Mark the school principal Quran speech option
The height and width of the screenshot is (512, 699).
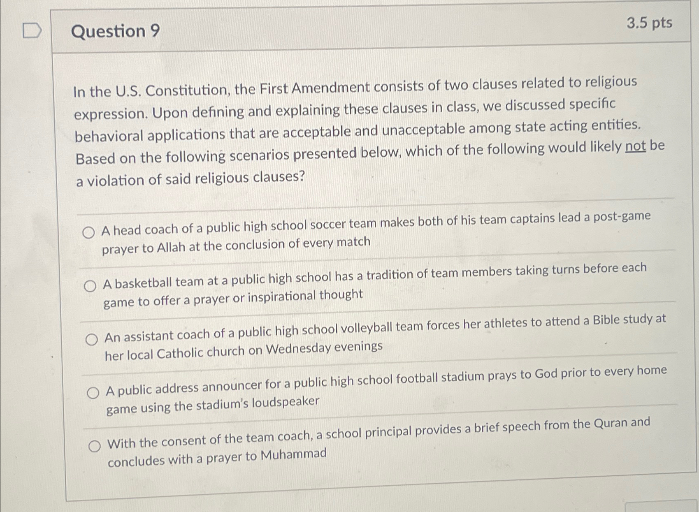[95, 446]
